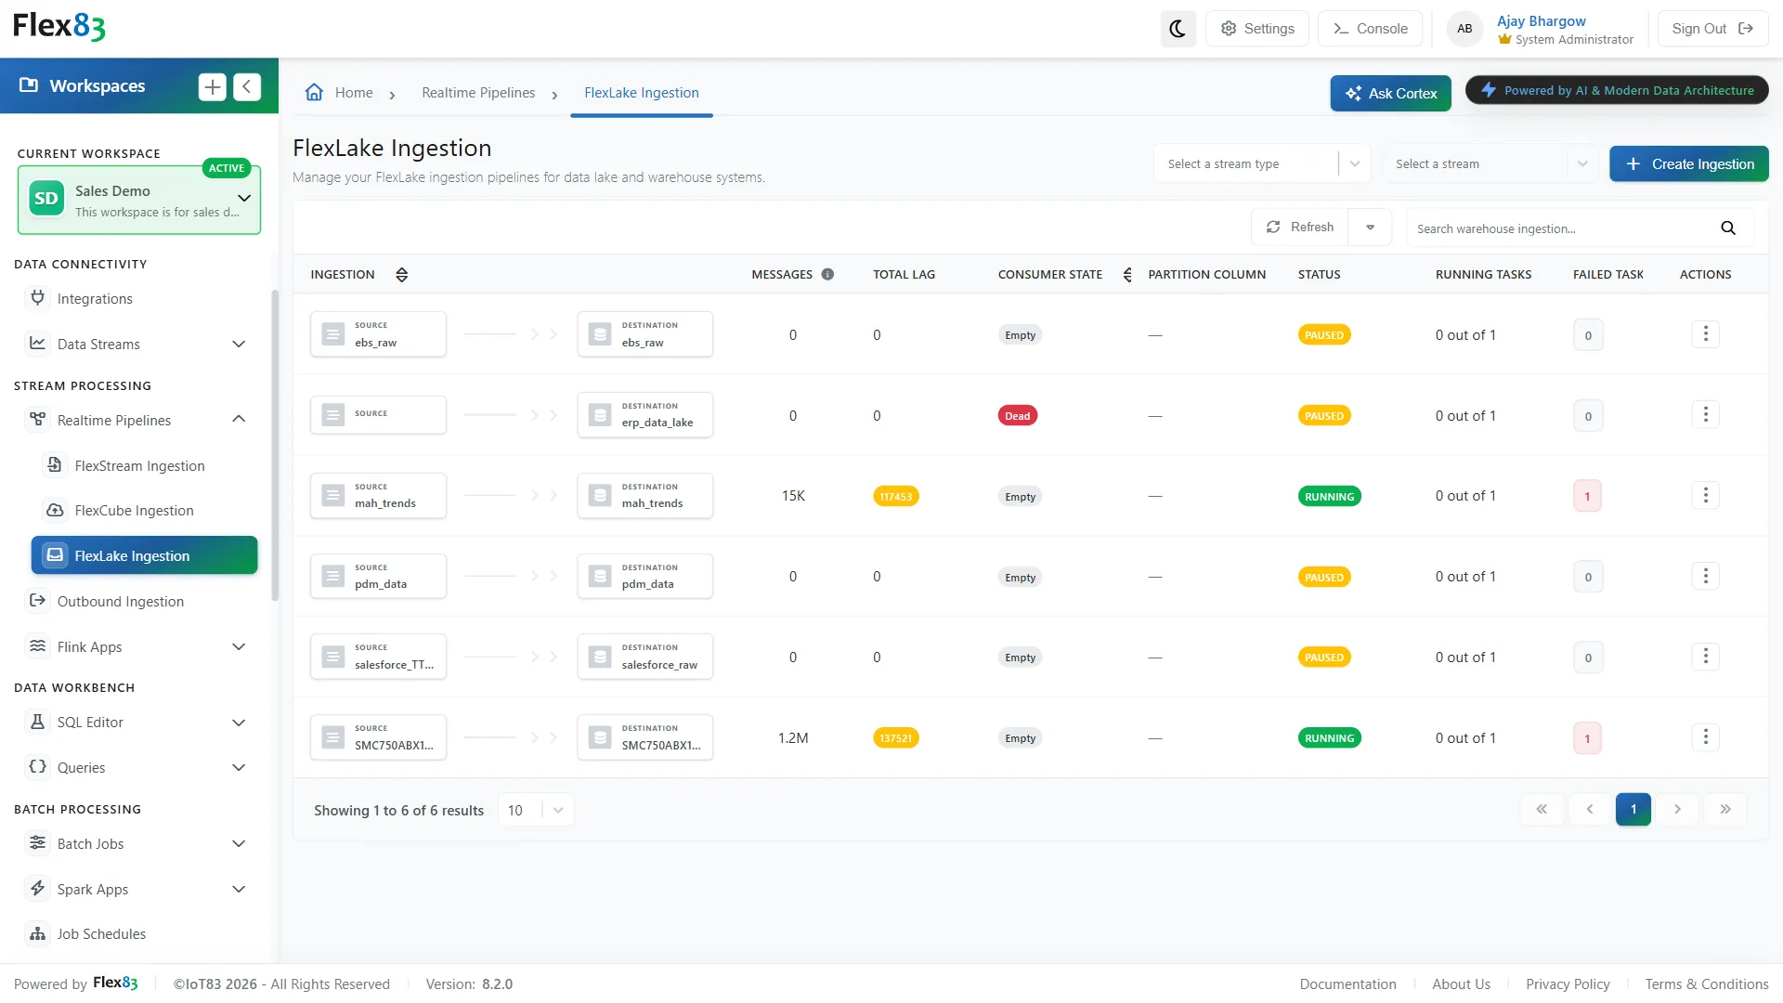Open actions menu for ebs_raw row
1783x1003 pixels.
(x=1705, y=333)
